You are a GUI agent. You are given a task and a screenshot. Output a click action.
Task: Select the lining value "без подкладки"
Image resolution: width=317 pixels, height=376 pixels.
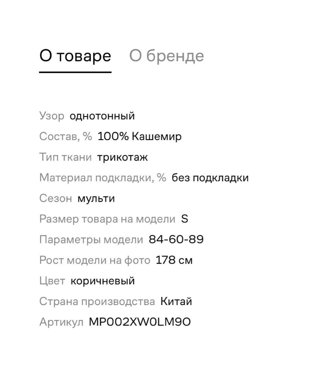[210, 177]
